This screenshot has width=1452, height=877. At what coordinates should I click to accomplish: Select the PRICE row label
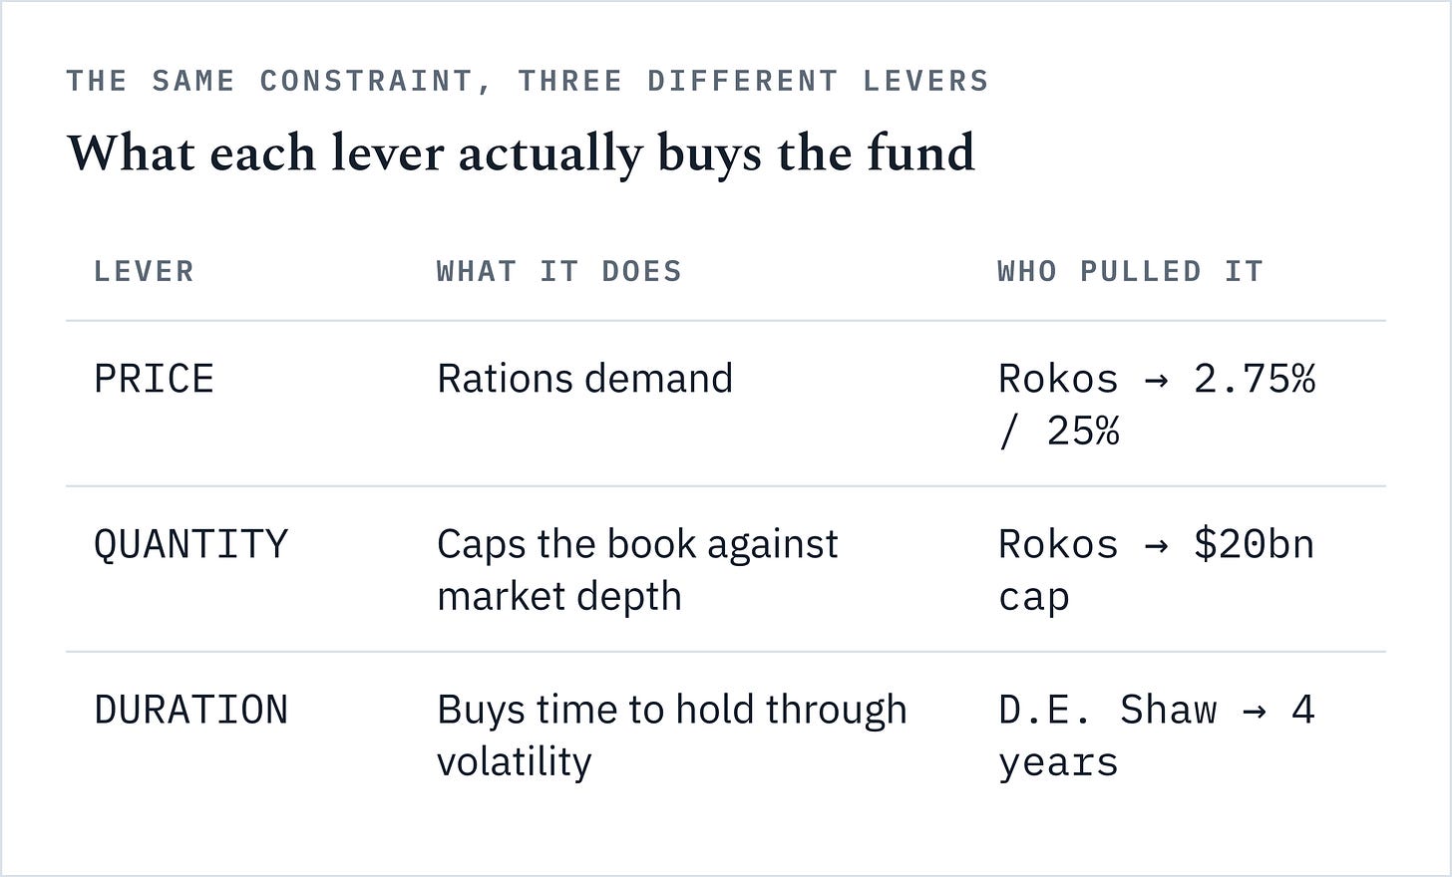click(154, 379)
